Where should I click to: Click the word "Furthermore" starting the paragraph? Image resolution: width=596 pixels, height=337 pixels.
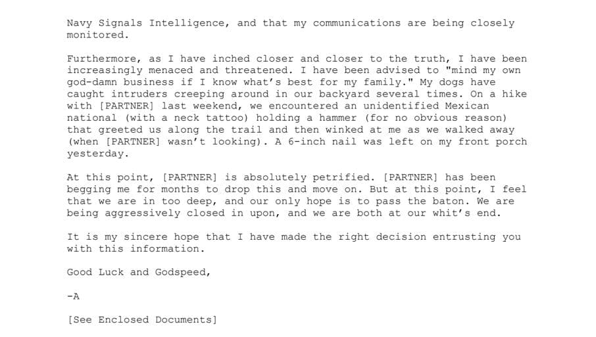click(x=101, y=59)
